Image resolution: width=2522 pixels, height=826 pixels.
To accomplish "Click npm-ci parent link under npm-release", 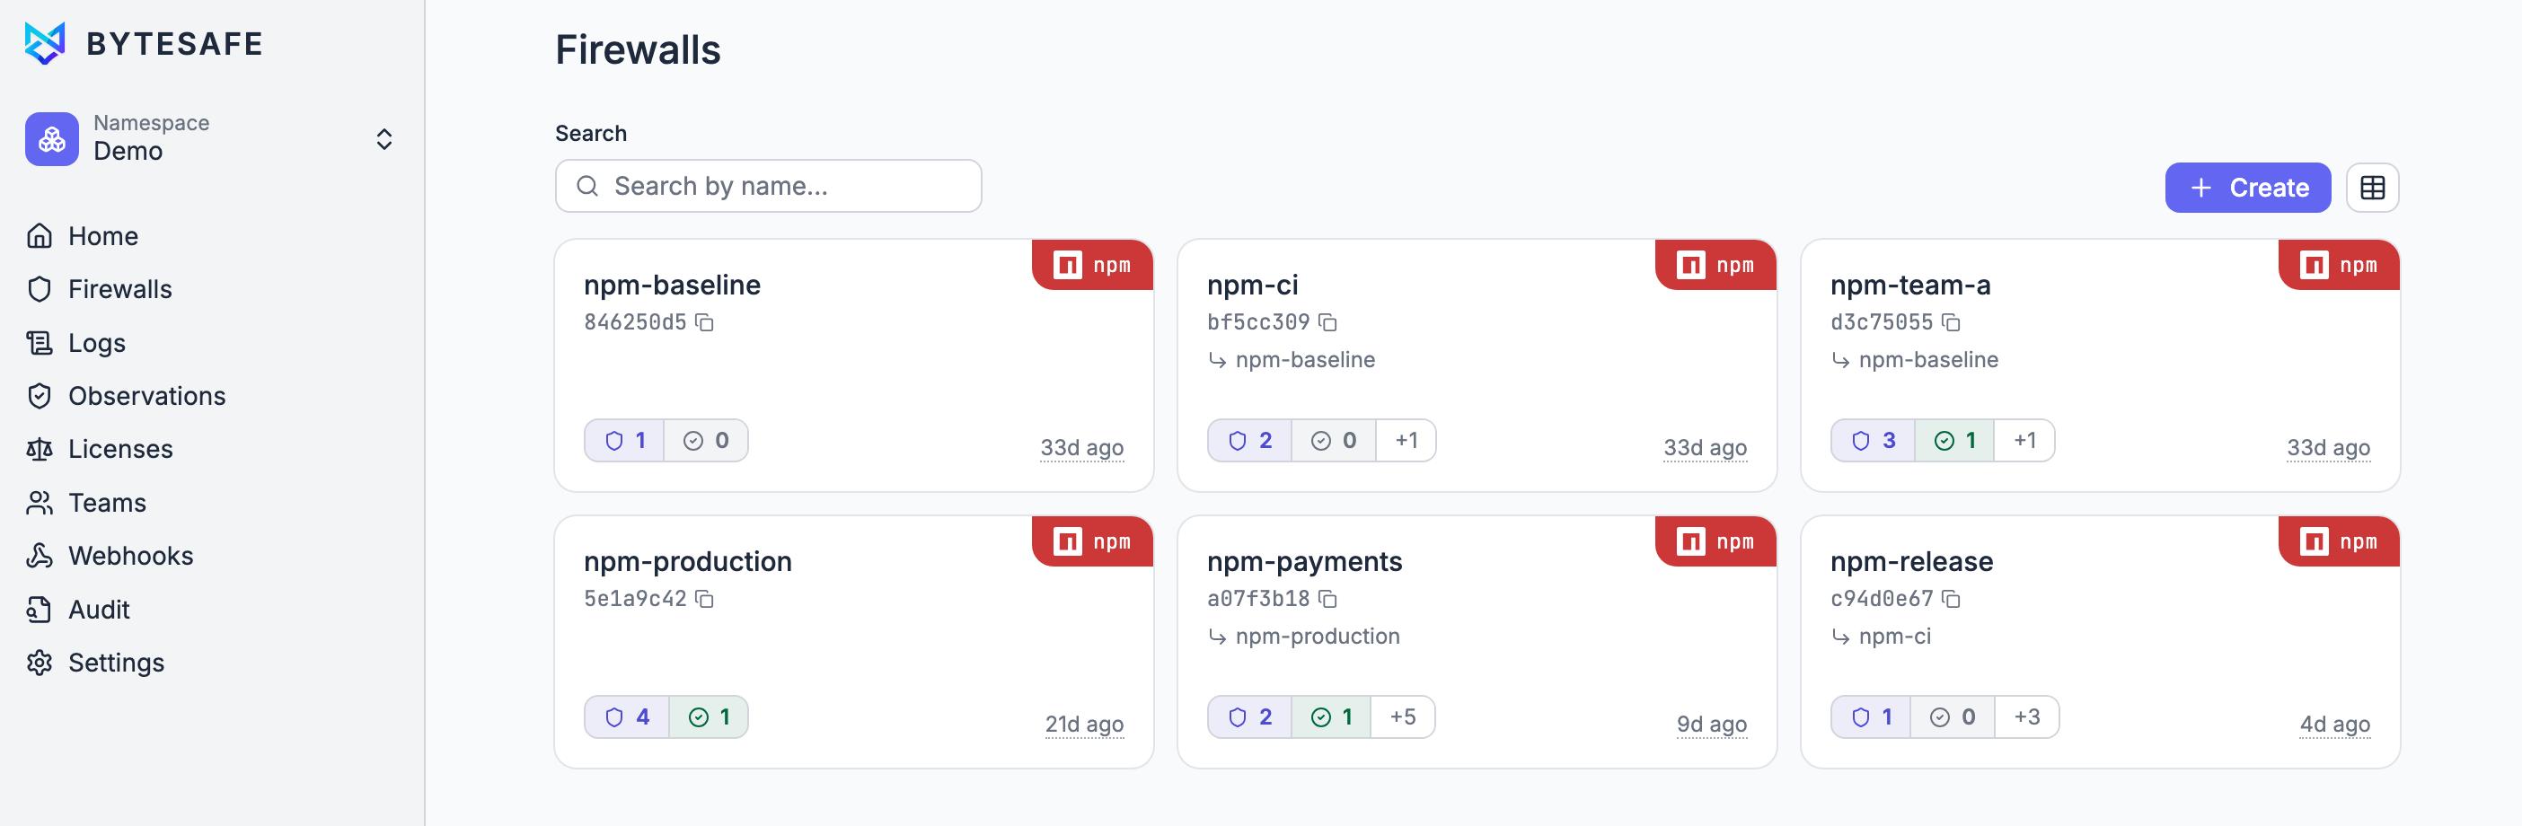I will click(x=1894, y=637).
